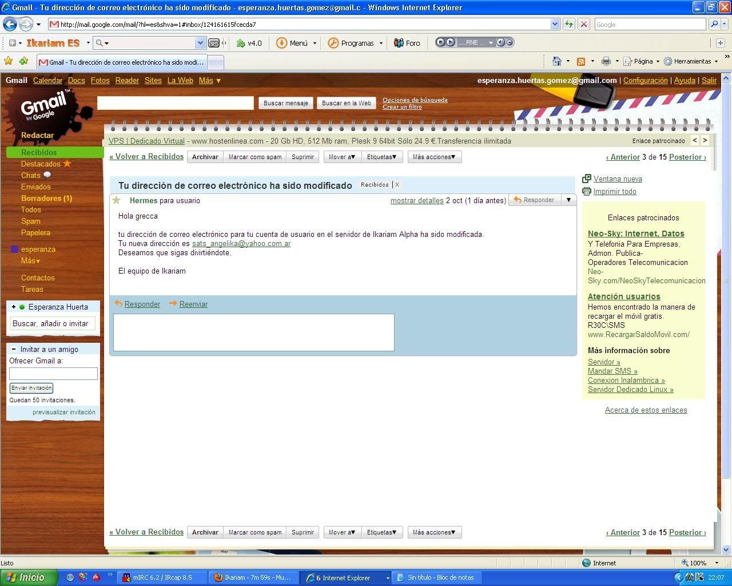Image resolution: width=732 pixels, height=586 pixels.
Task: Open Ventana nueva window icon
Action: (586, 179)
